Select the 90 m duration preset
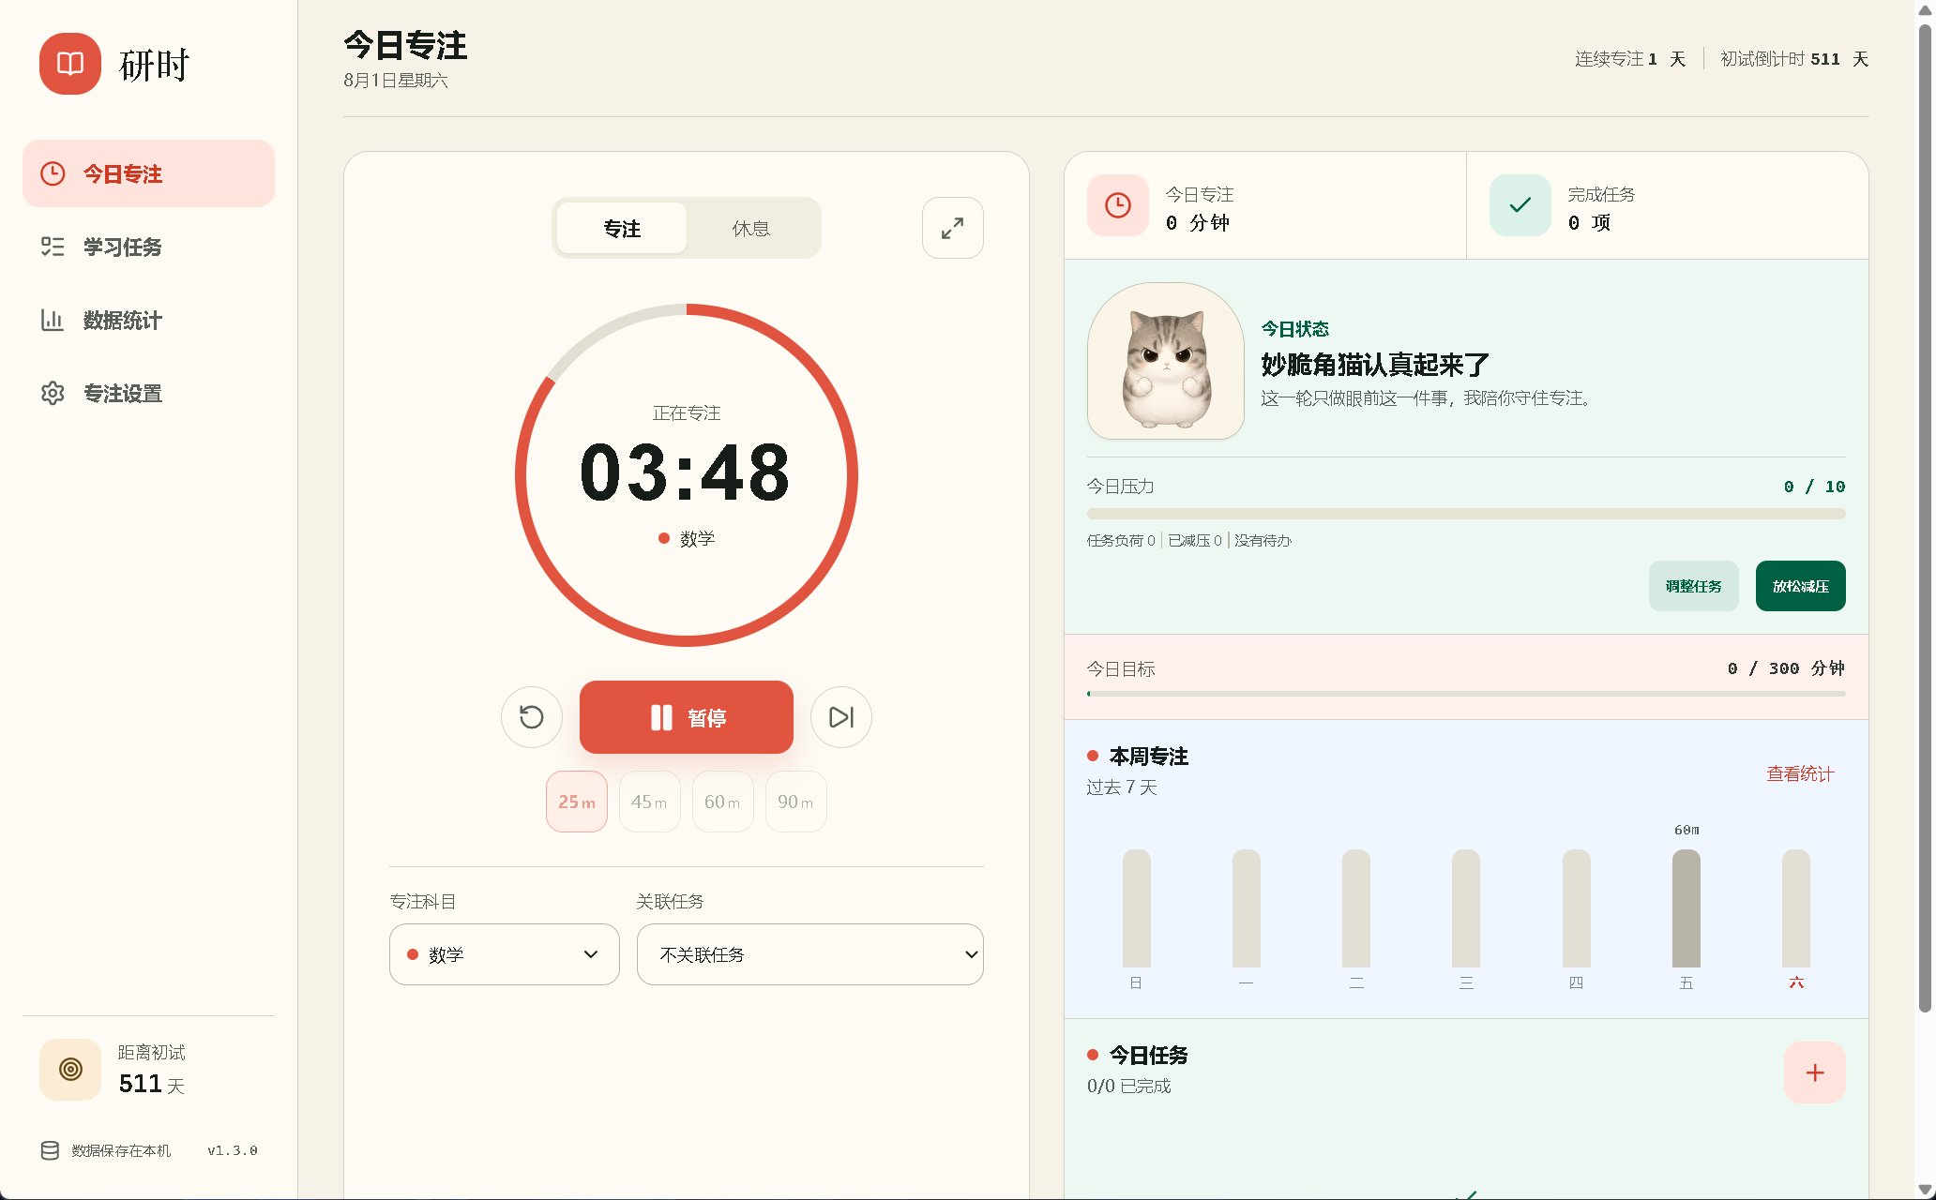Viewport: 1936px width, 1200px height. (796, 802)
